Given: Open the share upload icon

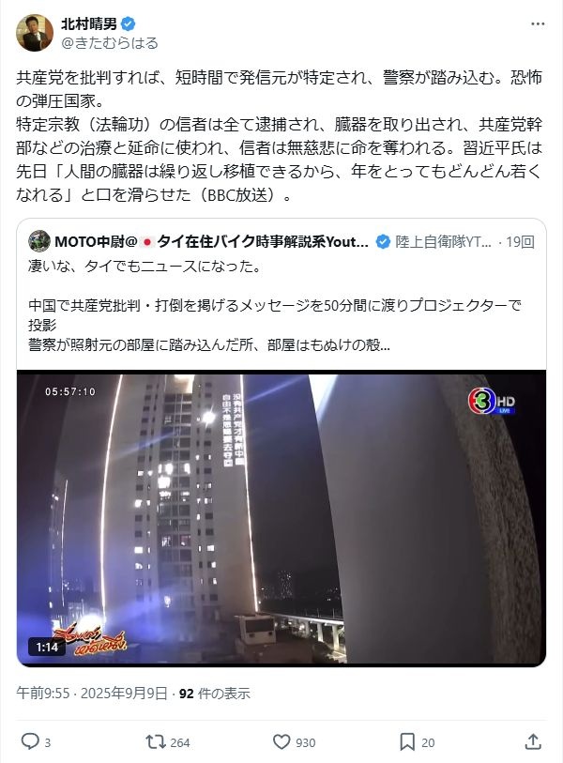Looking at the screenshot, I should (533, 741).
